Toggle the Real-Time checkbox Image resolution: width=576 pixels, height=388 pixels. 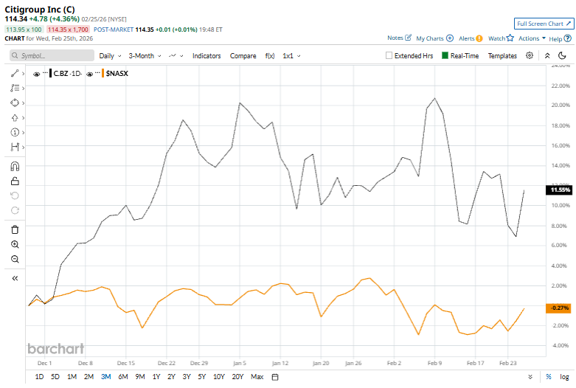[x=445, y=55]
